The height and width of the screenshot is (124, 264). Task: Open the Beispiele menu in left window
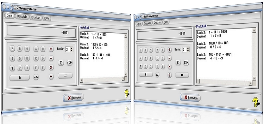[x=22, y=17]
